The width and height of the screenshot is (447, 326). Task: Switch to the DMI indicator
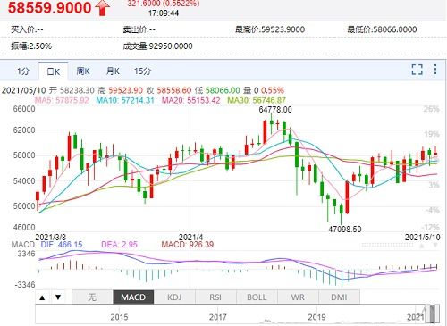click(x=339, y=297)
